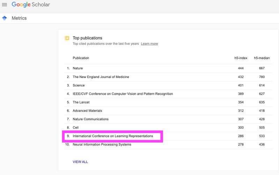Open Advanced Materials publication
Screen dimensions: 279x175
coord(87,111)
